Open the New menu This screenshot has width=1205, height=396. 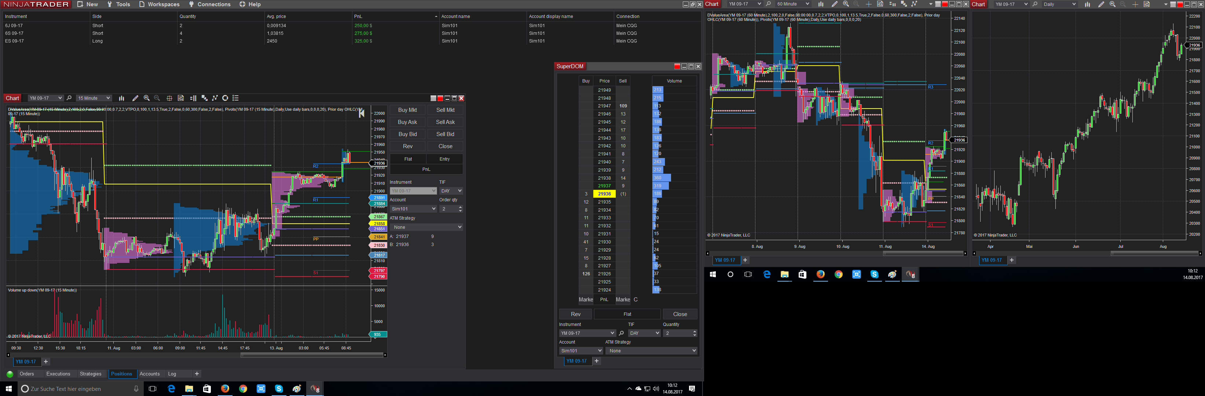click(x=88, y=4)
